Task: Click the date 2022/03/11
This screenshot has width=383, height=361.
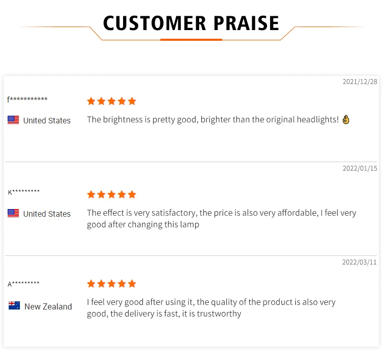Action: click(x=360, y=262)
